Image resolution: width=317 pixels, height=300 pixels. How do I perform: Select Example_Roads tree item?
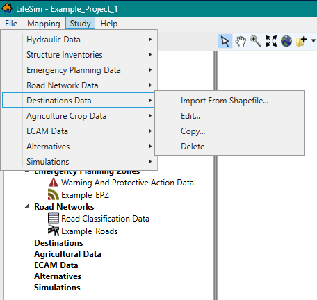point(90,231)
